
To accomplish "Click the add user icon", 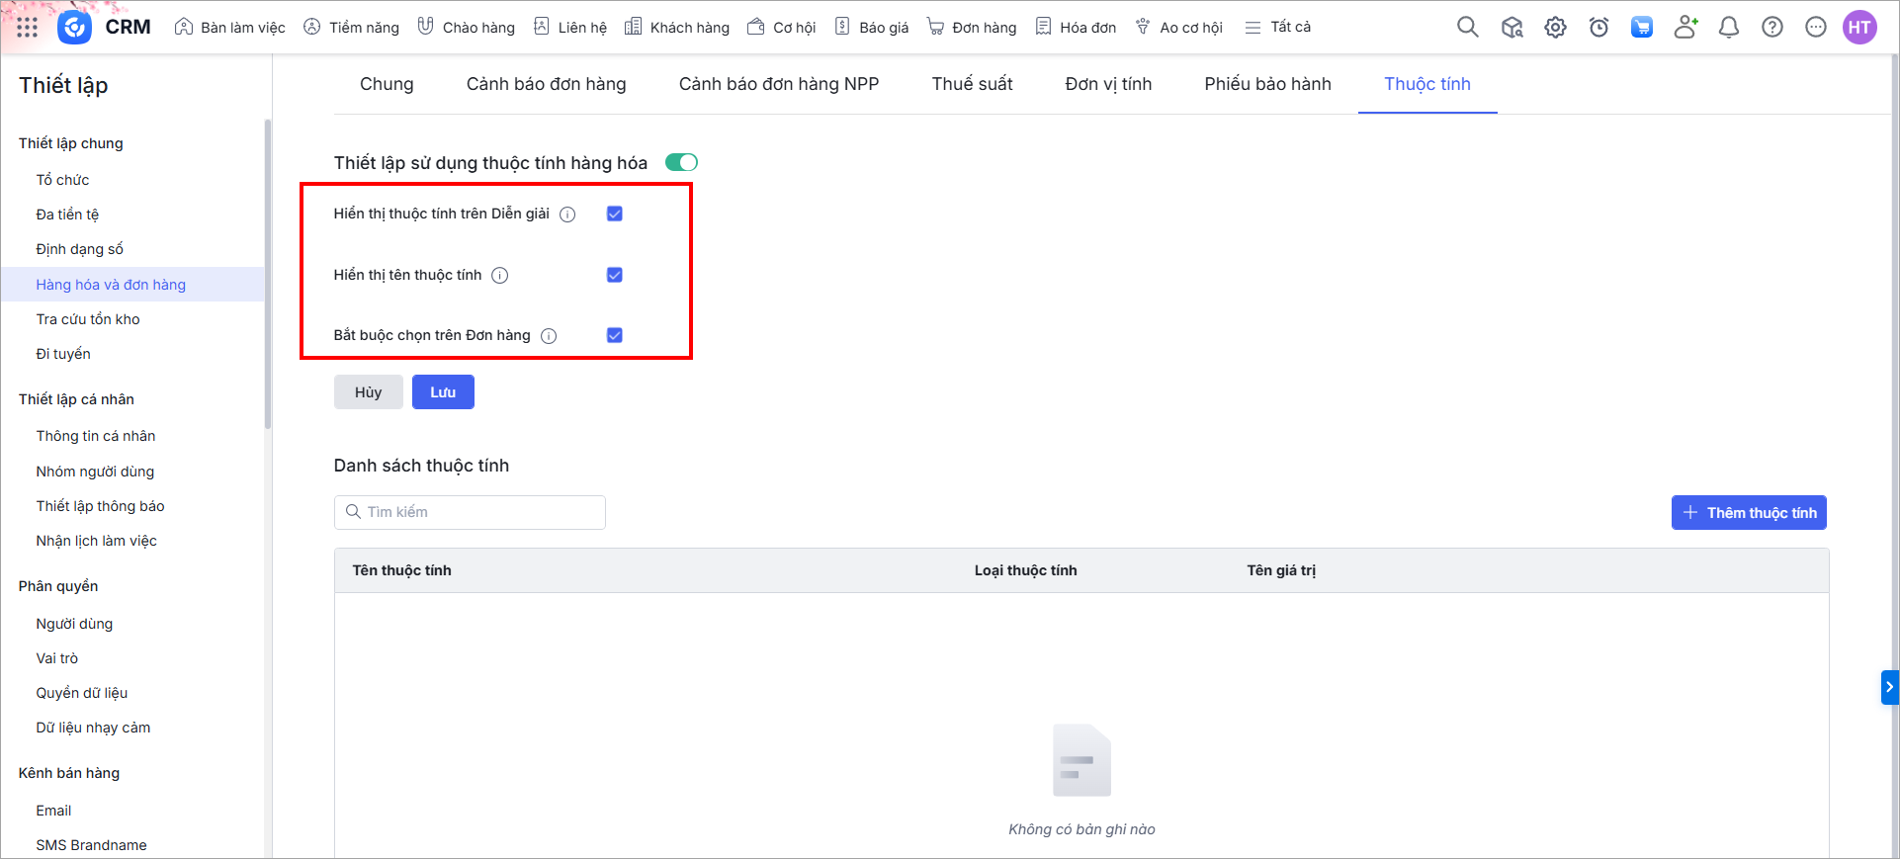I will point(1685,28).
